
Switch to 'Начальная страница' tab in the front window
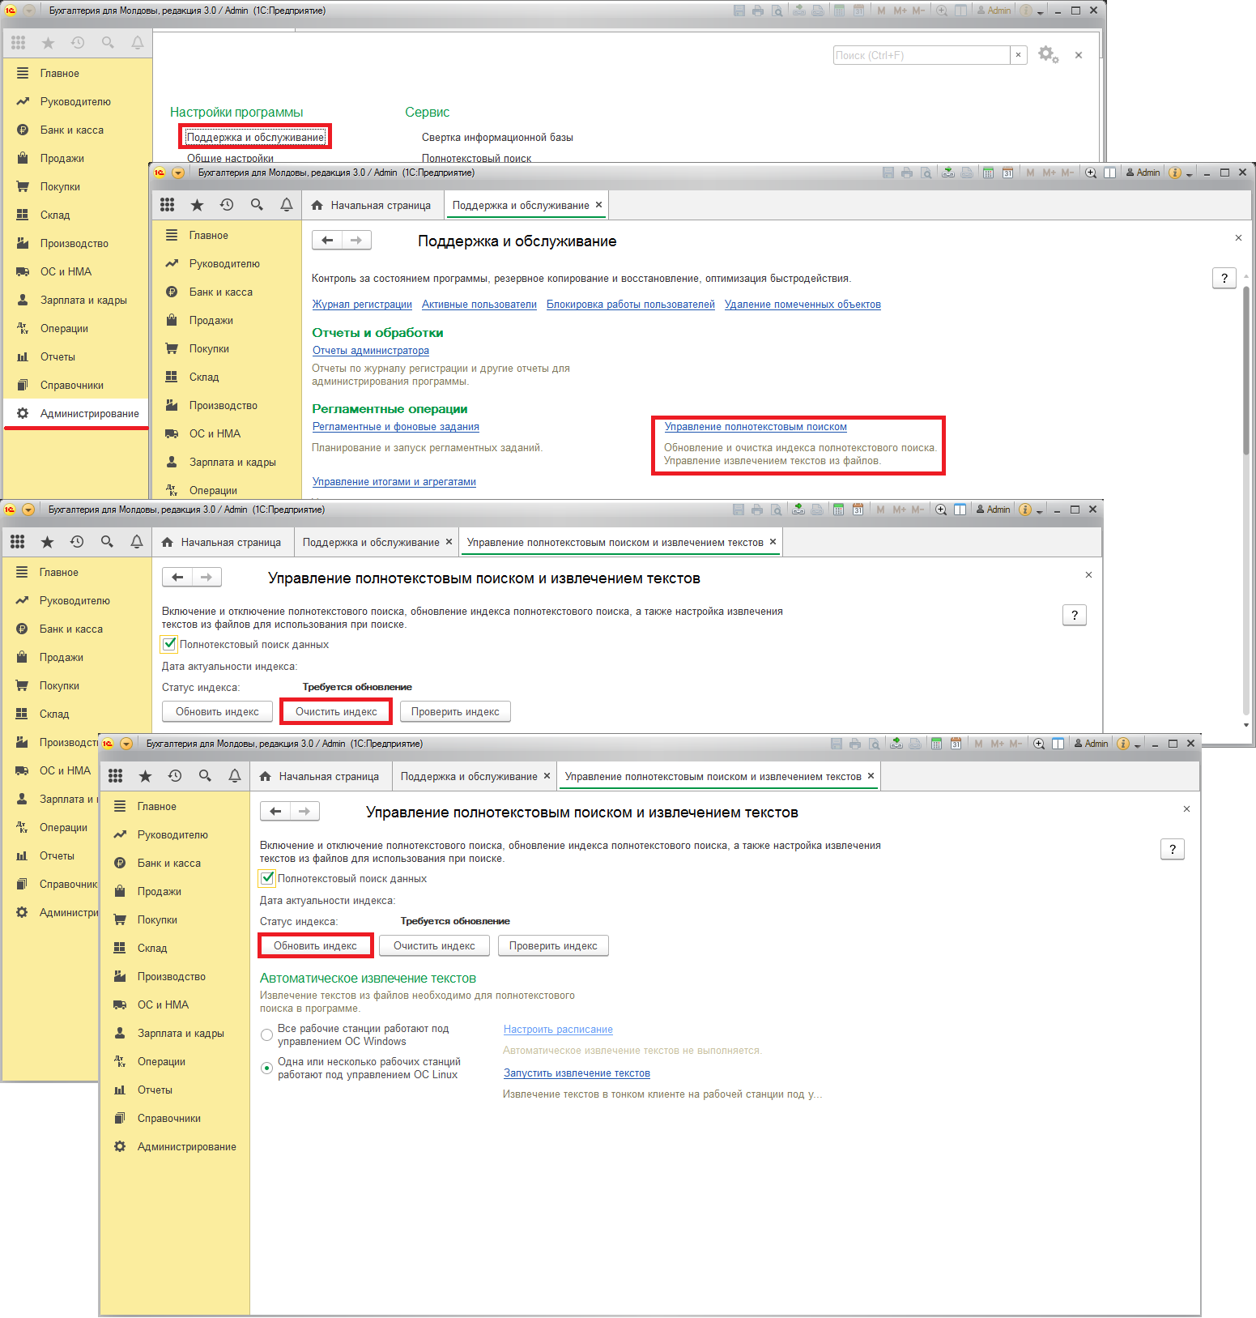coord(320,776)
